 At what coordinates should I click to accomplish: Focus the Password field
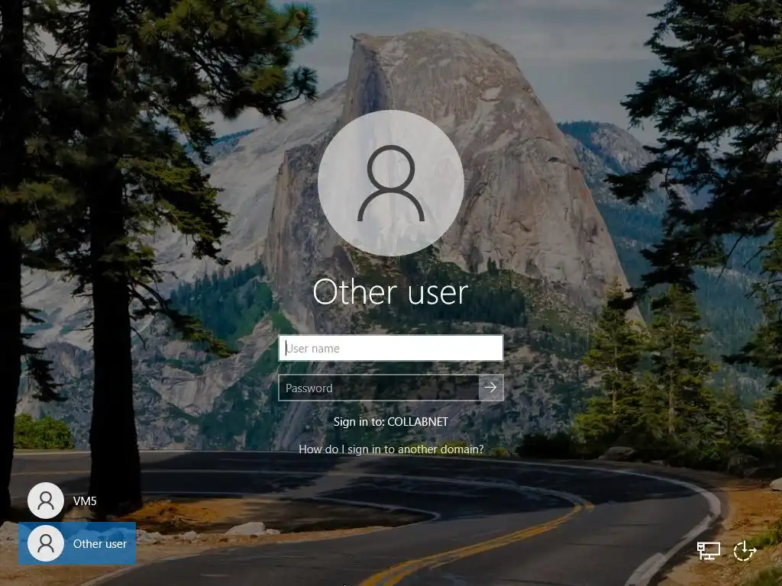tap(379, 388)
